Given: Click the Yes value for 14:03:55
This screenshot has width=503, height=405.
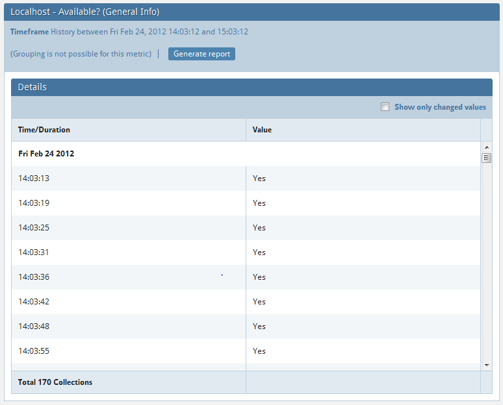Looking at the screenshot, I should click(259, 351).
